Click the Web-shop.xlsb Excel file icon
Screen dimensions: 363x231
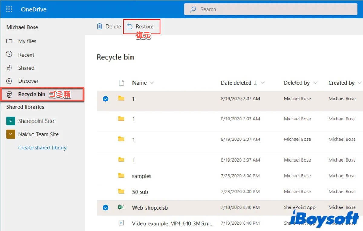(121, 207)
